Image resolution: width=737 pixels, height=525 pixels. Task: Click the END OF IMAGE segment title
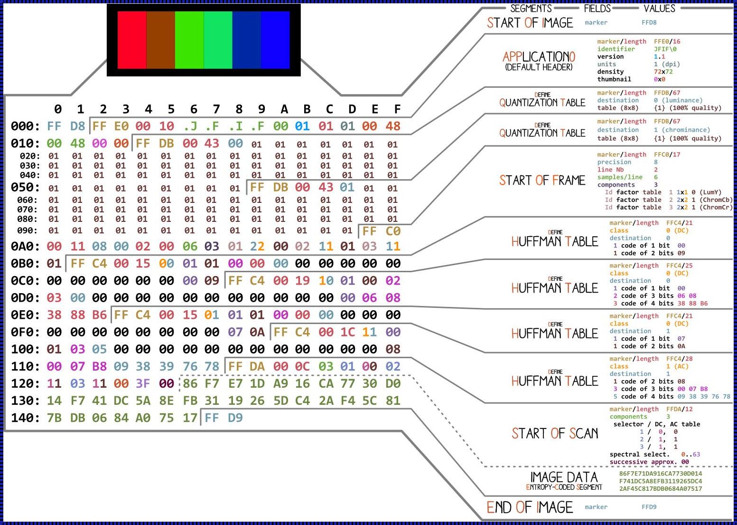pos(530,507)
